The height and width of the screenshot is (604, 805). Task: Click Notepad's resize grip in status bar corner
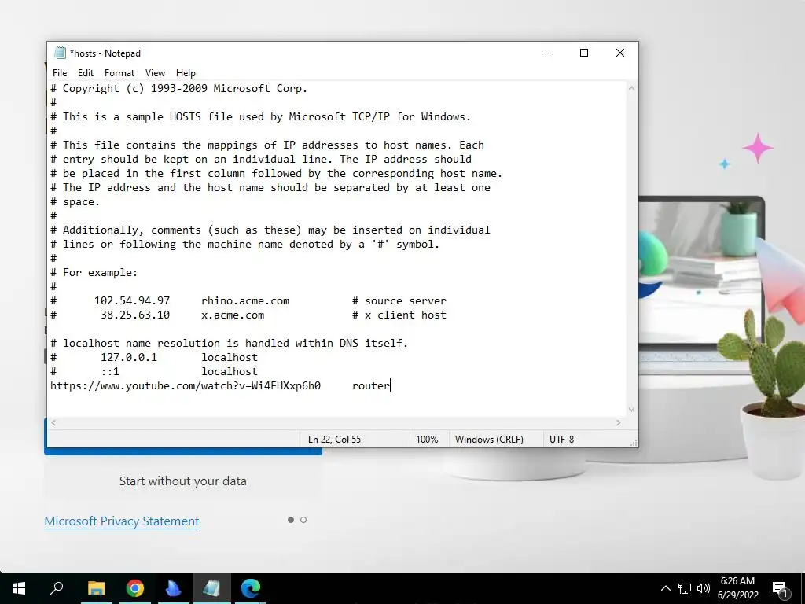[634, 443]
